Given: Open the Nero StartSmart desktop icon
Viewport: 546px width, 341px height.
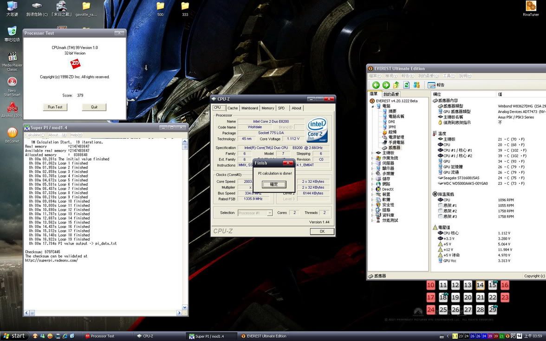Looking at the screenshot, I should (12, 87).
